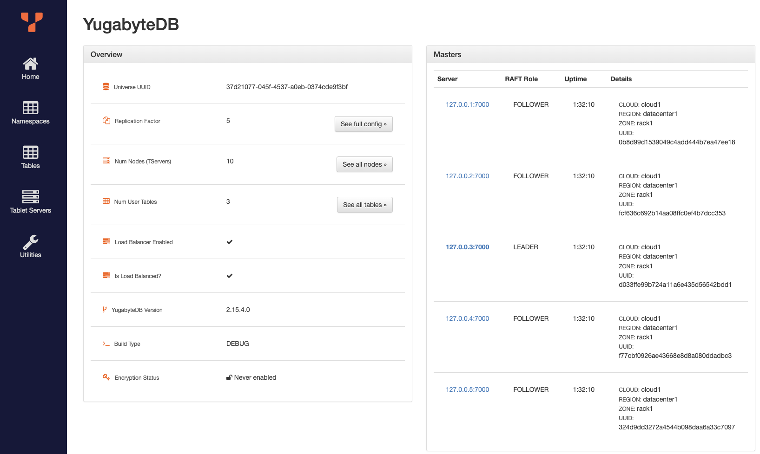Open the Home sidebar icon
Screen dimensions: 760x454
point(31,64)
